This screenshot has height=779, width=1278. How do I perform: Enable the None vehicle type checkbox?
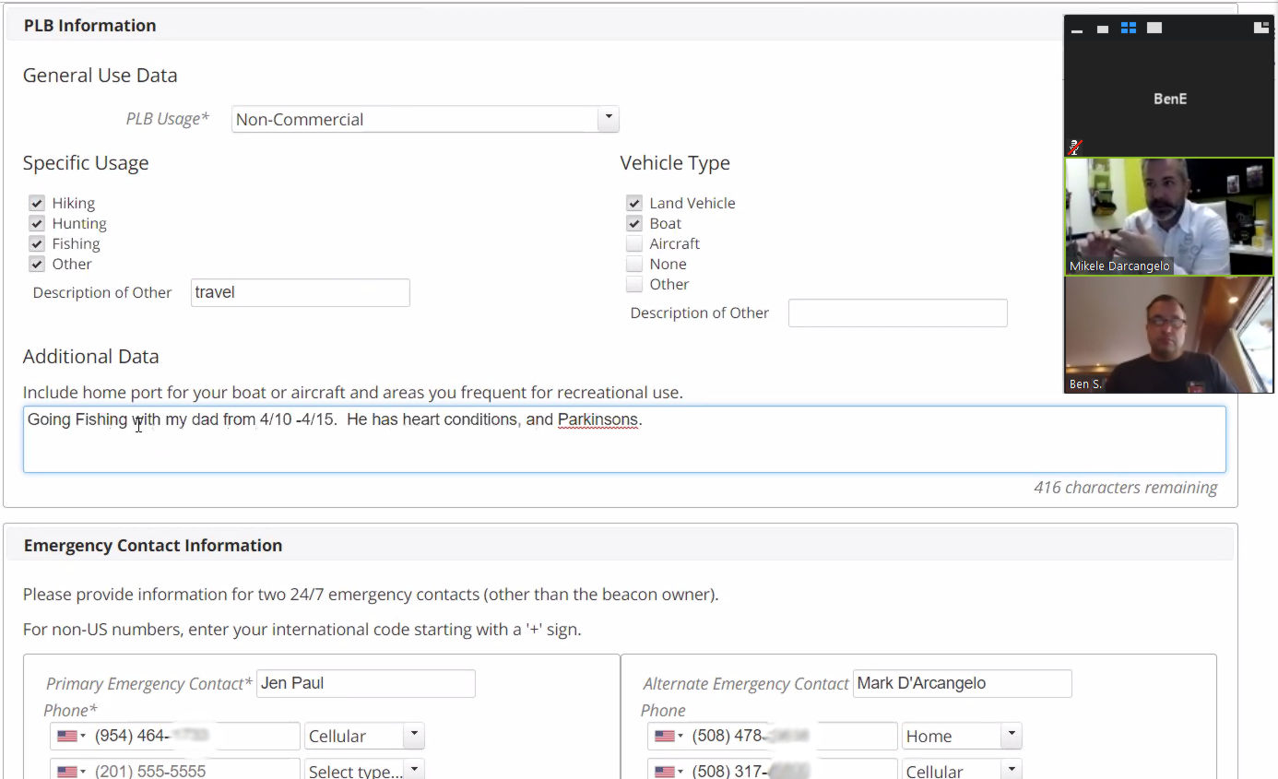point(634,264)
